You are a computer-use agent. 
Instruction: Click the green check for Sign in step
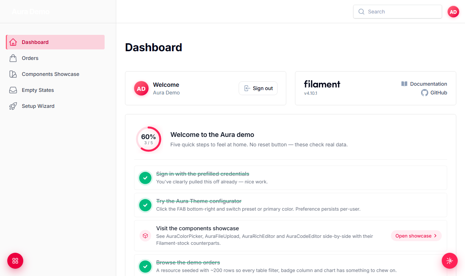coord(145,178)
